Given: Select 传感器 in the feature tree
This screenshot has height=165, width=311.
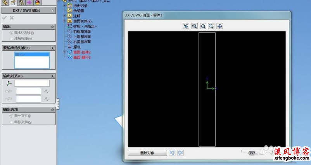Looking at the screenshot, I should pos(79,11).
